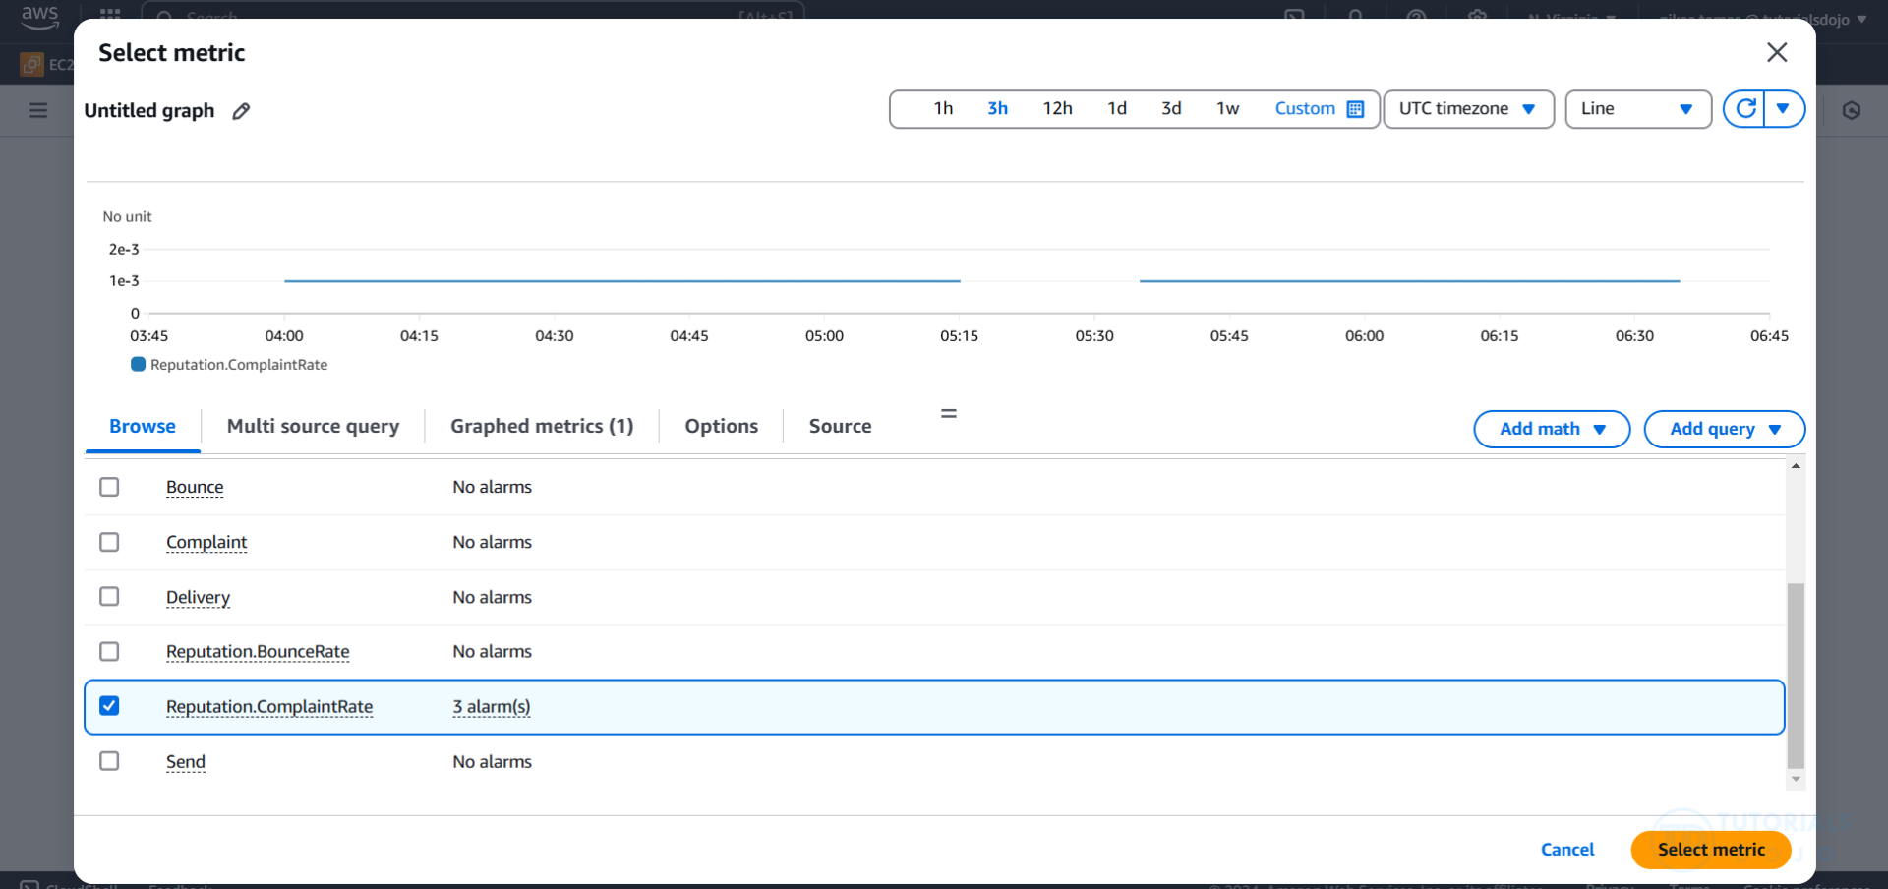Click the scrollbar up arrow
Viewport: 1888px width, 889px height.
tap(1796, 466)
